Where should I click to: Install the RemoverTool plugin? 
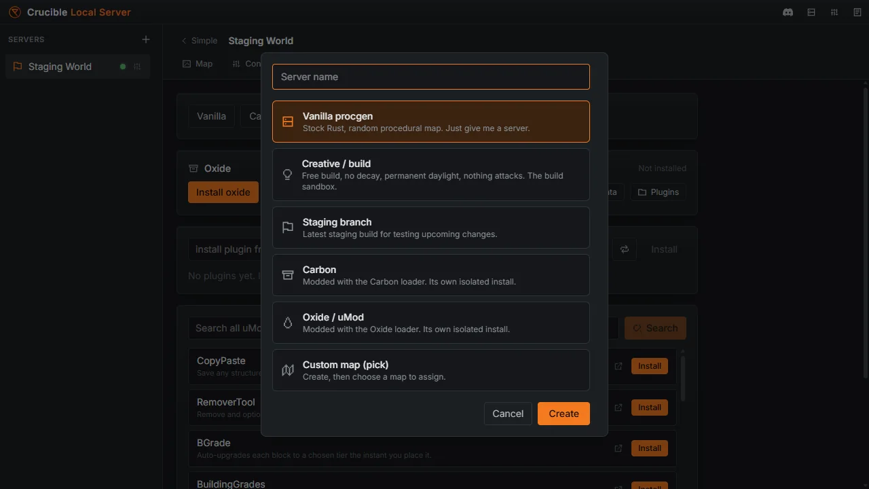(649, 407)
